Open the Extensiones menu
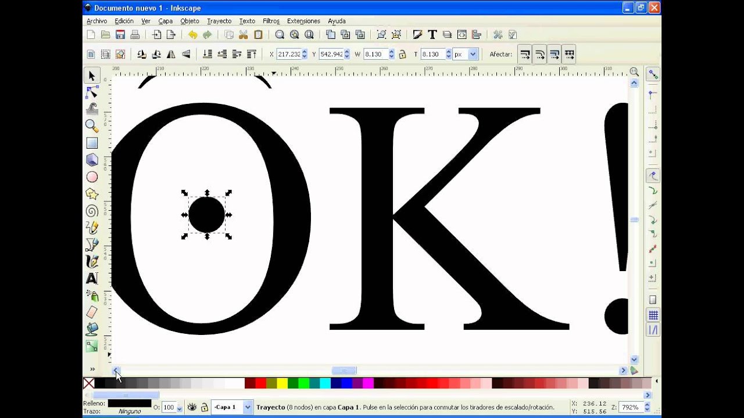Screen dimensions: 744x418 click(x=303, y=21)
